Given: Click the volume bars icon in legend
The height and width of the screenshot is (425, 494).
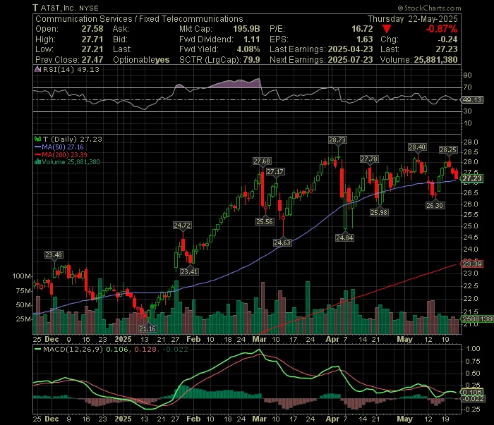Looking at the screenshot, I should tap(38, 162).
